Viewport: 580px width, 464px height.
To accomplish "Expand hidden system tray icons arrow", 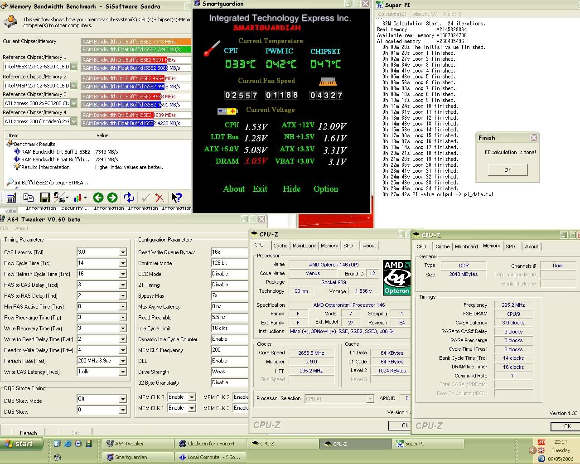I will point(532,450).
